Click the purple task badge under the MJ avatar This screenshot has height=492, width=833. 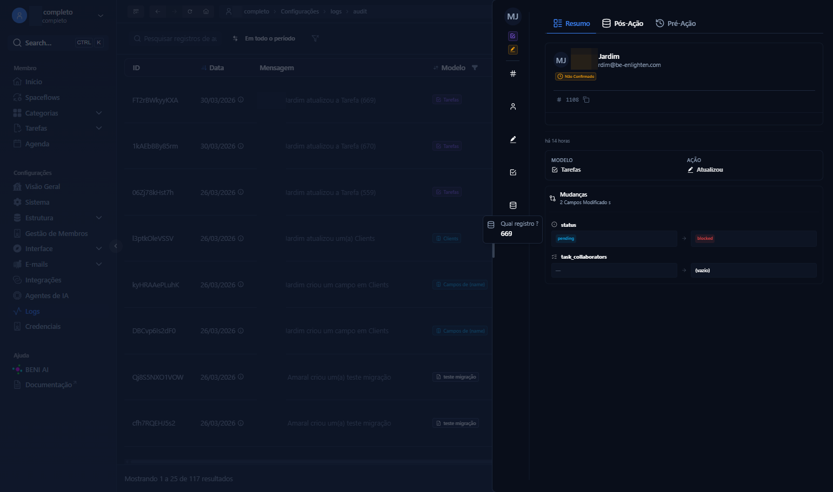[513, 36]
